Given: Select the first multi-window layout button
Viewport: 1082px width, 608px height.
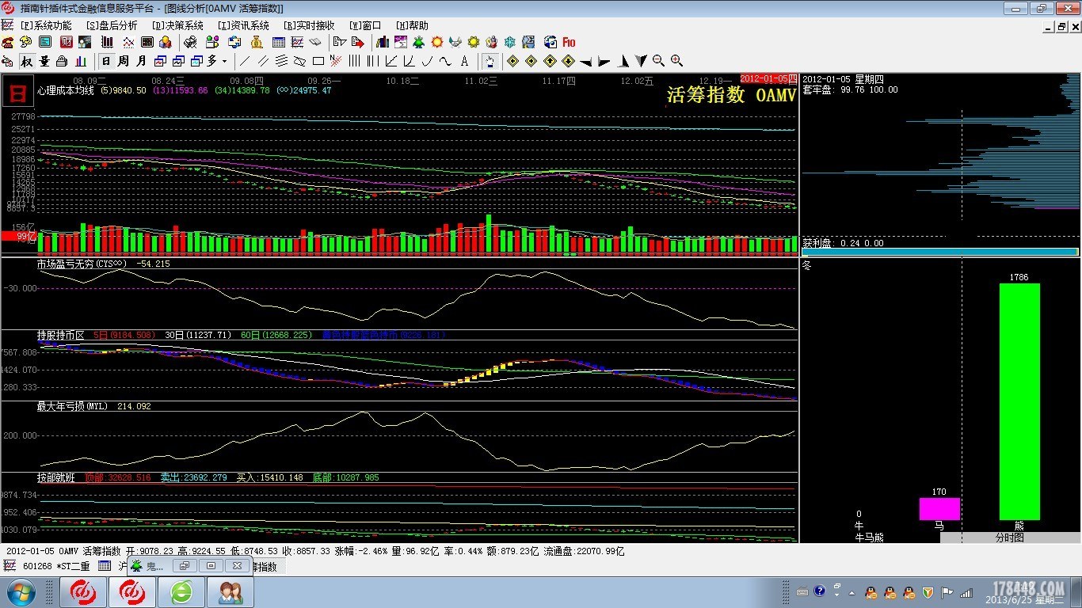Looking at the screenshot, I should click(x=160, y=61).
